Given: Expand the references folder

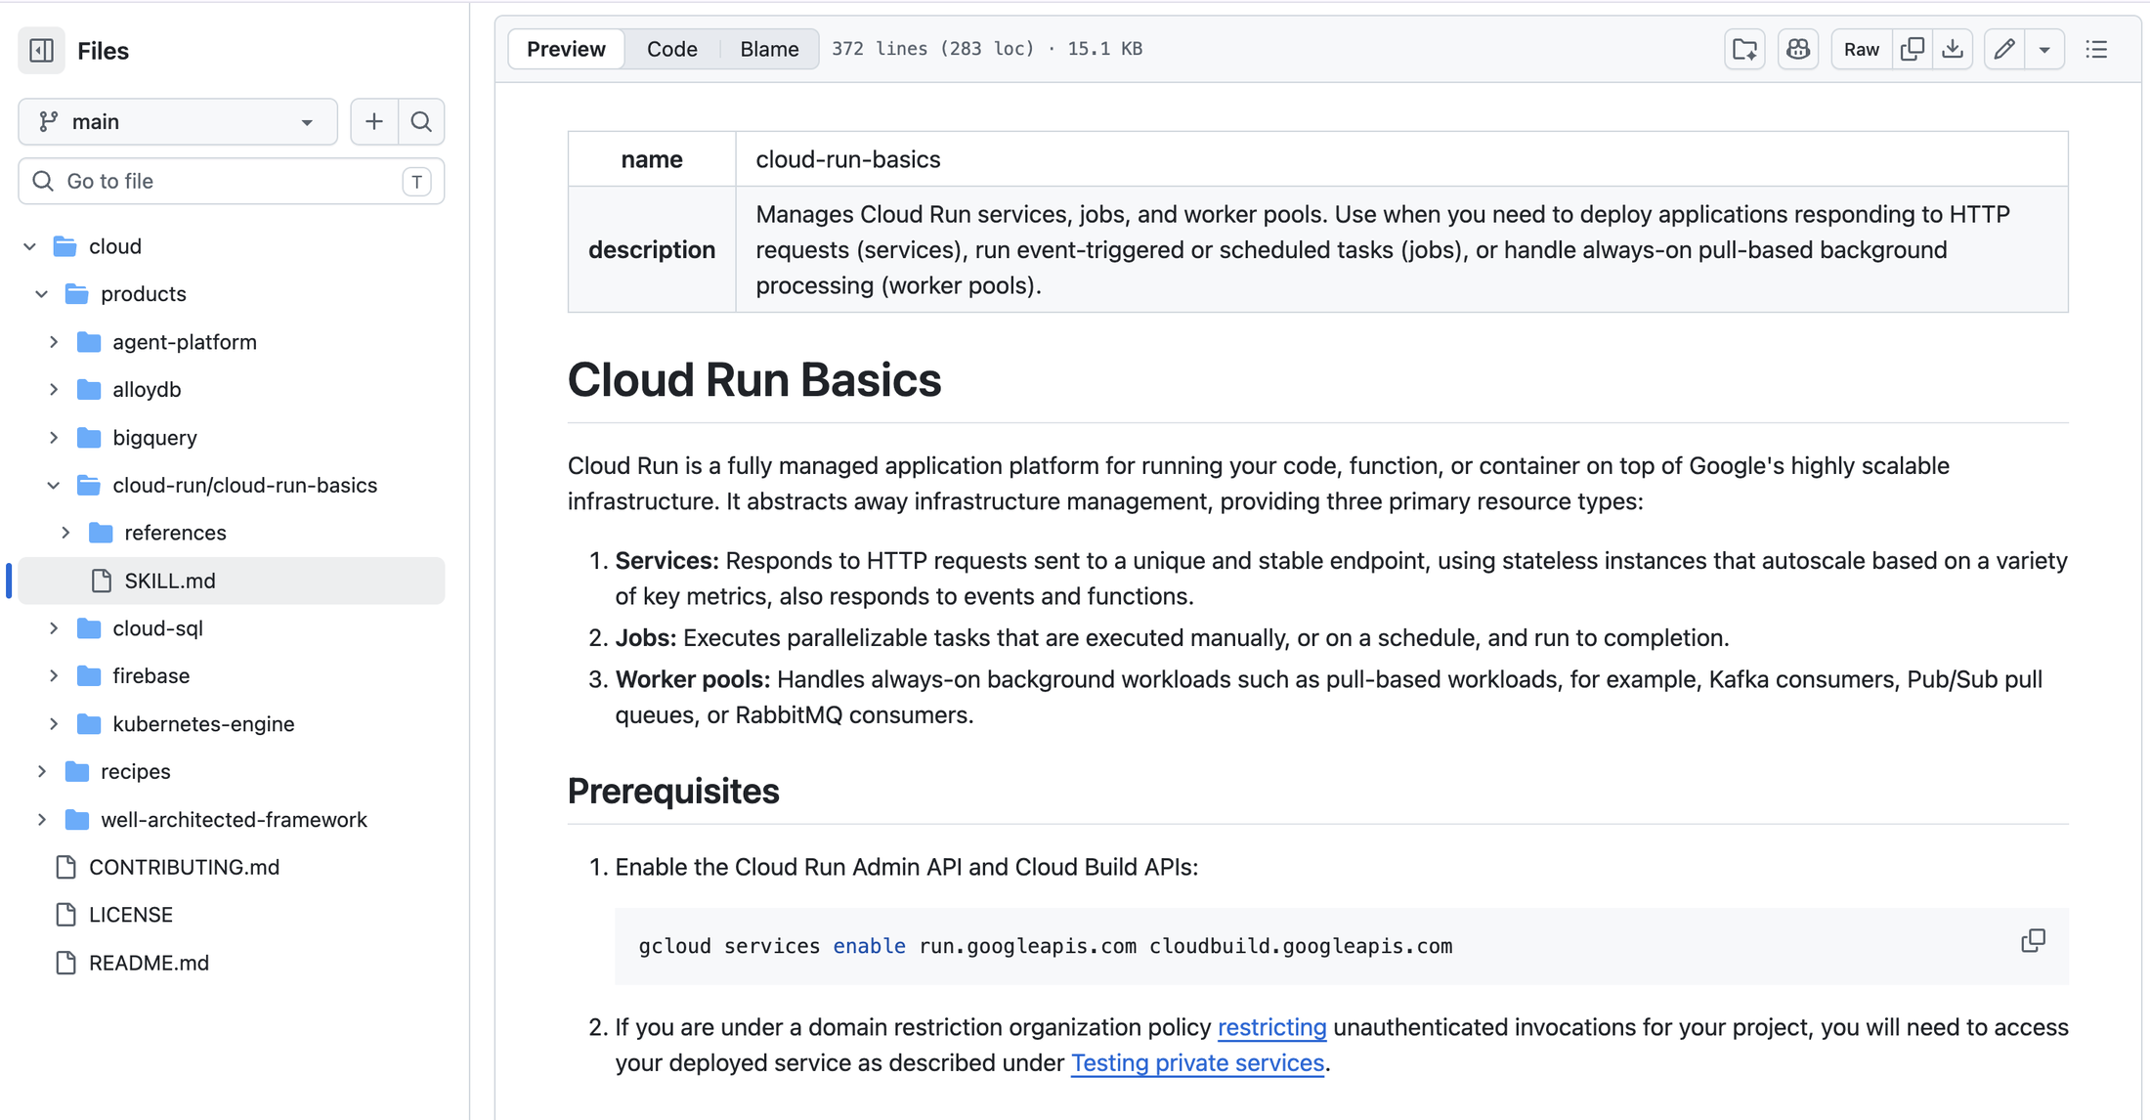Looking at the screenshot, I should click(65, 533).
